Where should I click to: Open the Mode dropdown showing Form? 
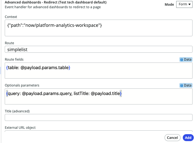pos(184,4)
